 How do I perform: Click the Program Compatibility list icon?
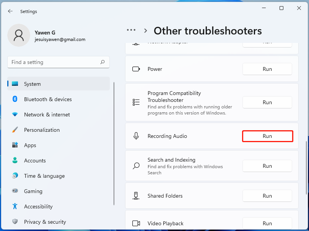point(136,102)
